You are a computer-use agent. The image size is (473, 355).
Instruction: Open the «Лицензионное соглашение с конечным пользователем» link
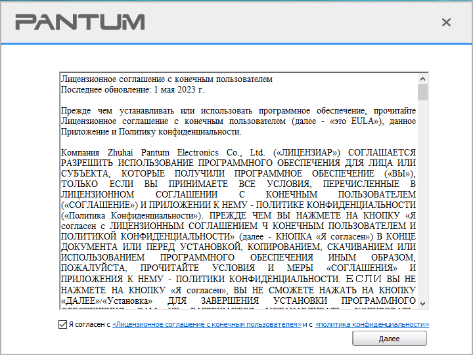pyautogui.click(x=207, y=324)
